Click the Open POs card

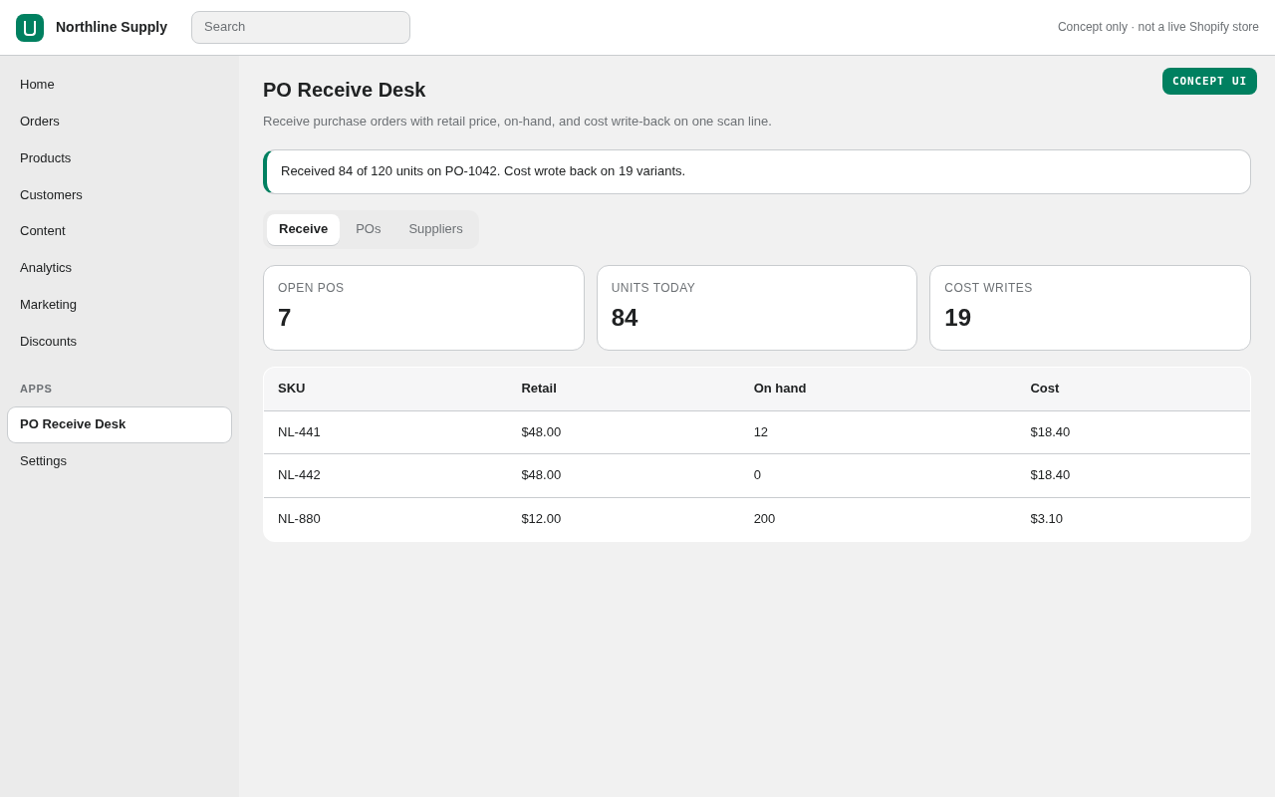click(423, 308)
